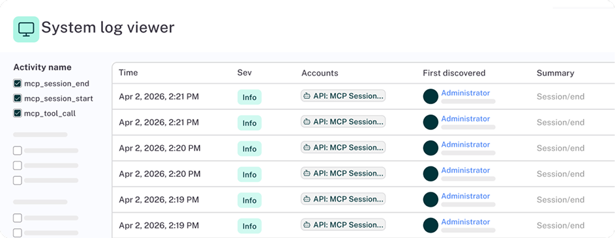615x238 pixels.
Task: Open Administrator link in second 2:19 PM row
Action: (466, 222)
